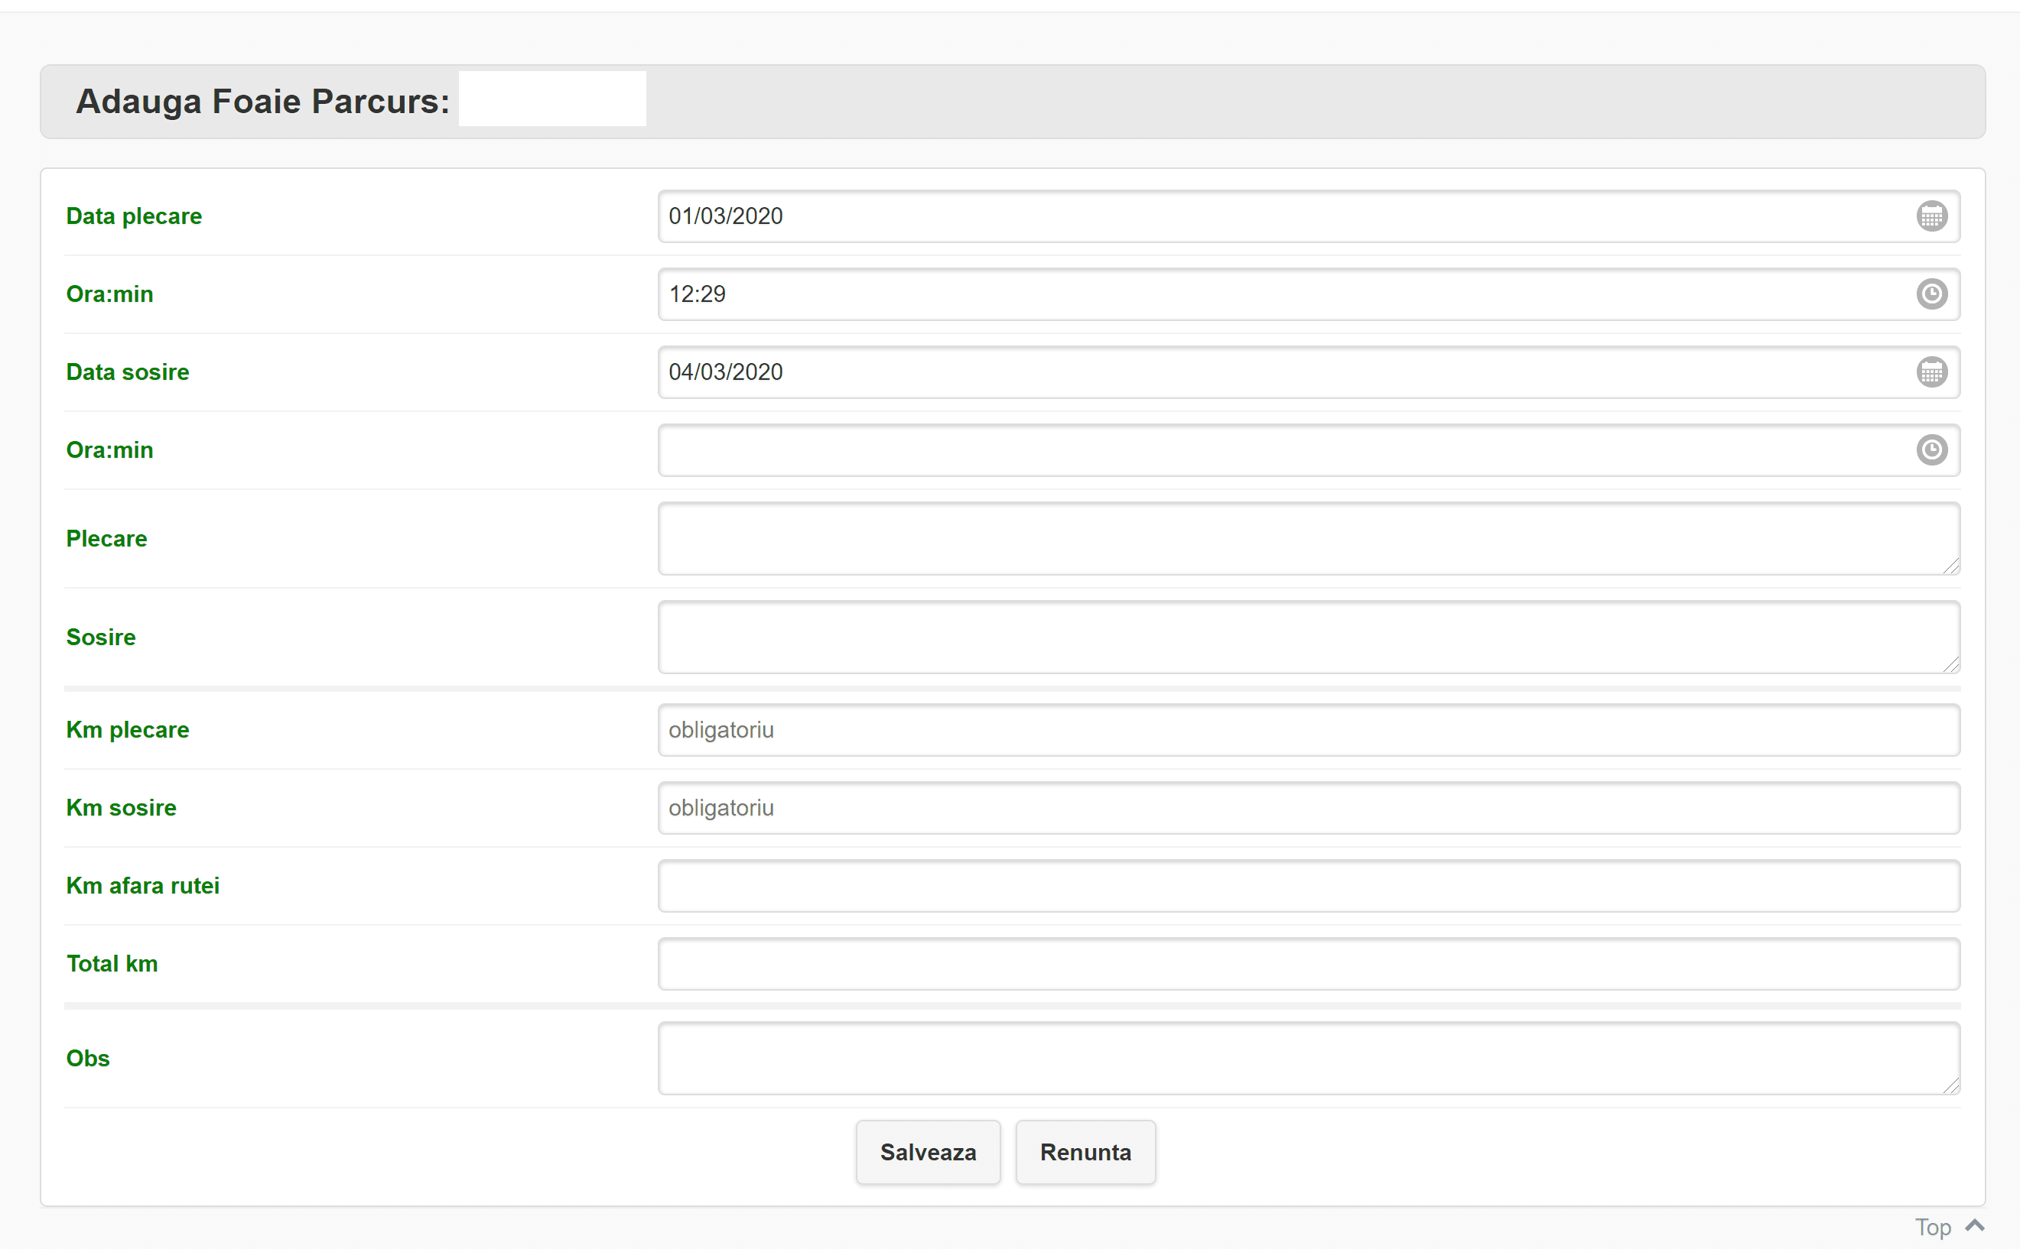Click into the Obs text area
The width and height of the screenshot is (2020, 1249).
pyautogui.click(x=1309, y=1058)
